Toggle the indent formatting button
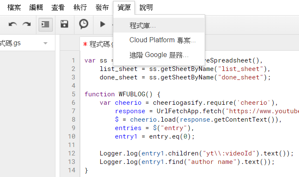This screenshot has width=299, height=177. click(45, 25)
